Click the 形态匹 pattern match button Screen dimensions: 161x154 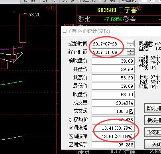click(153, 132)
